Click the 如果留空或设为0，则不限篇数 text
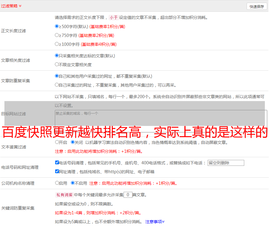The image size is (269, 227). click(x=84, y=204)
